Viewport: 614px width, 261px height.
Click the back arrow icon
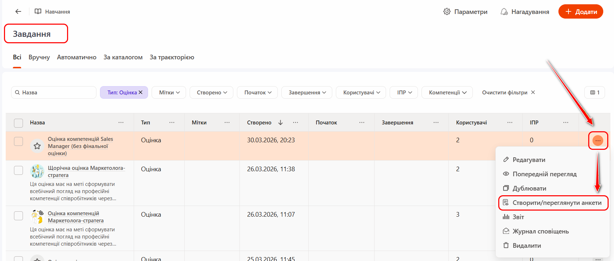coord(18,11)
